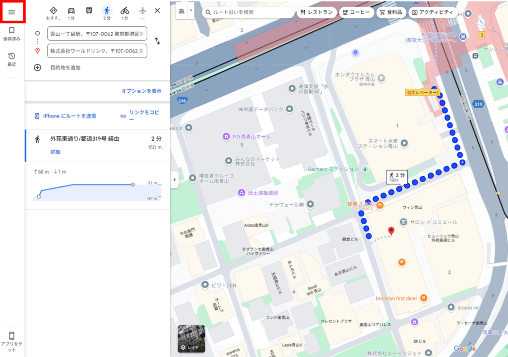
Task: Close the directions panel
Action: coord(157,10)
